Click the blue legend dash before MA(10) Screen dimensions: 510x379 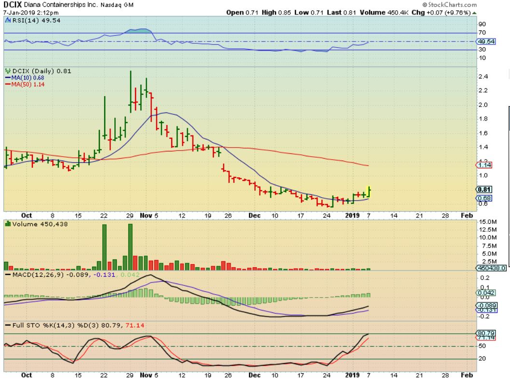point(8,78)
